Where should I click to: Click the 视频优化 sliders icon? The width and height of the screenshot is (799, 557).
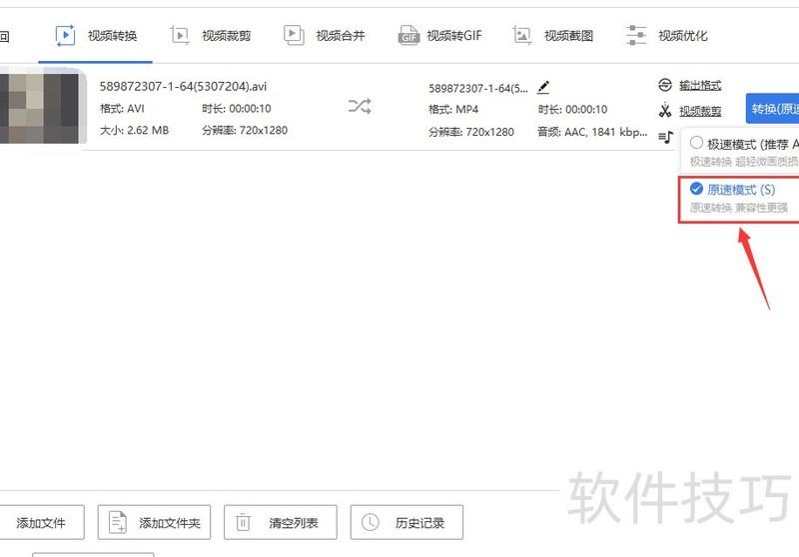pyautogui.click(x=636, y=36)
